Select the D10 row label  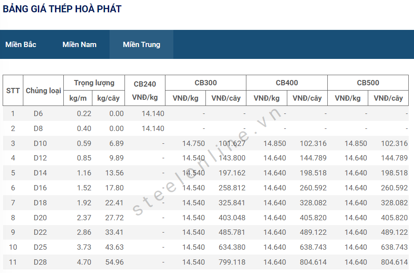tap(40, 143)
